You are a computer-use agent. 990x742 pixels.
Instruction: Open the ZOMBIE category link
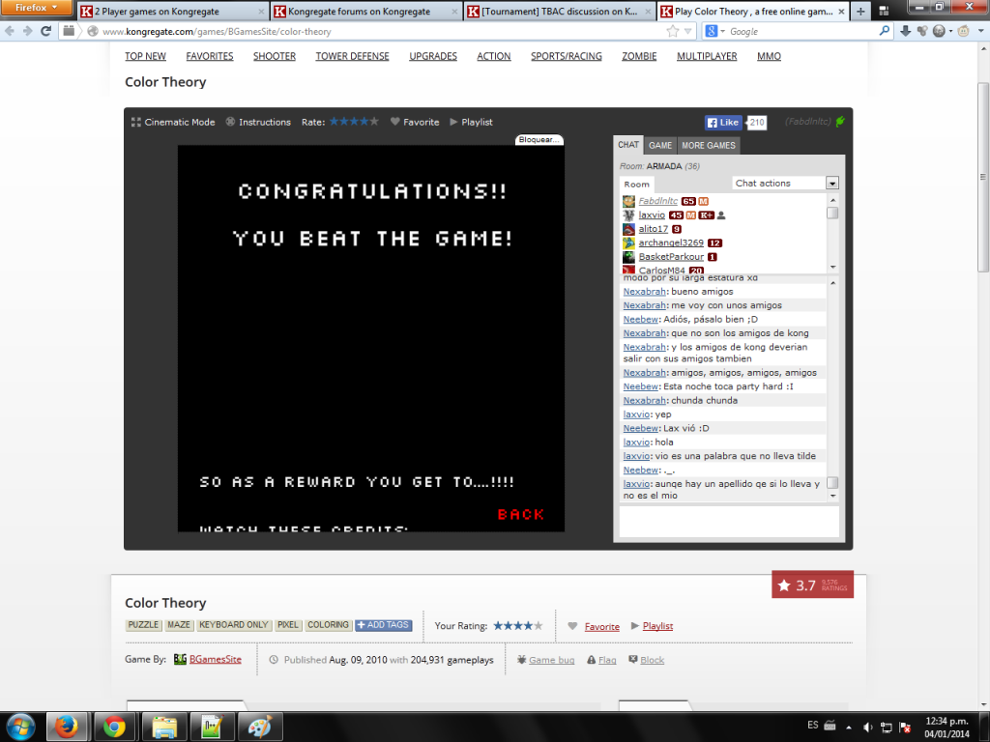point(639,56)
